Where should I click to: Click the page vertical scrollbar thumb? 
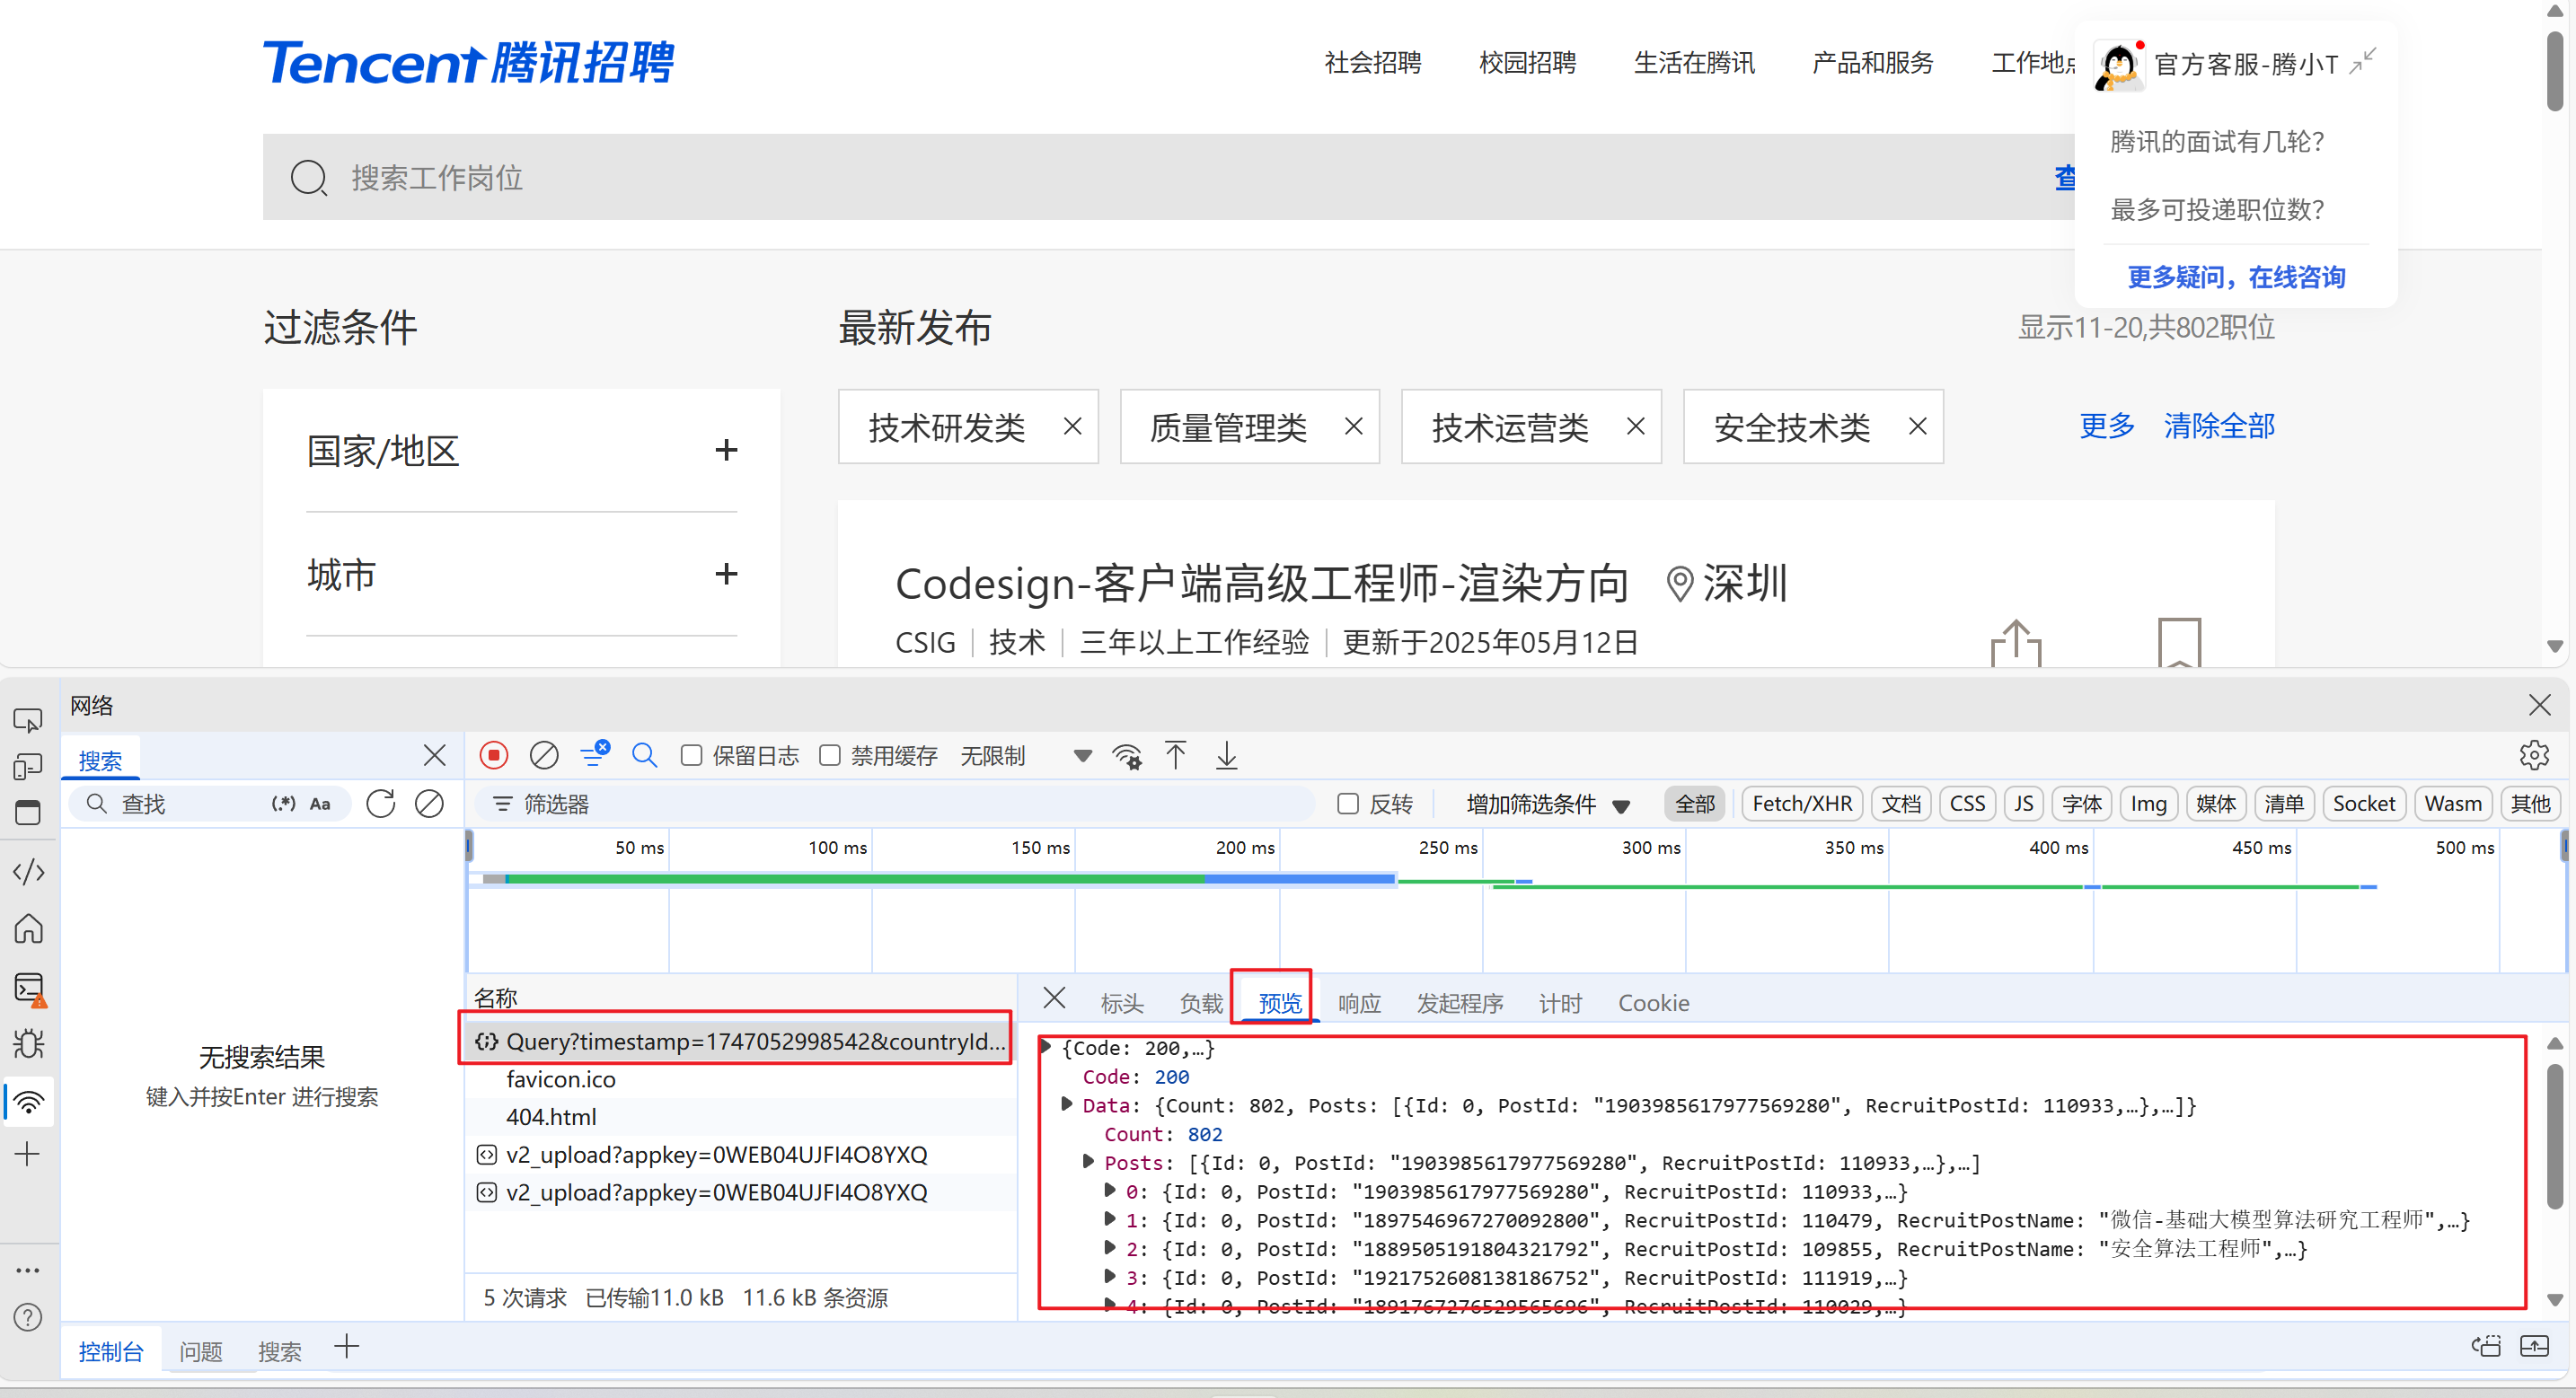tap(2555, 70)
